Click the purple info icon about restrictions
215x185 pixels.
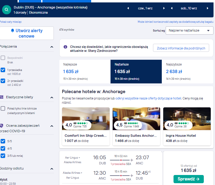pos(65,47)
